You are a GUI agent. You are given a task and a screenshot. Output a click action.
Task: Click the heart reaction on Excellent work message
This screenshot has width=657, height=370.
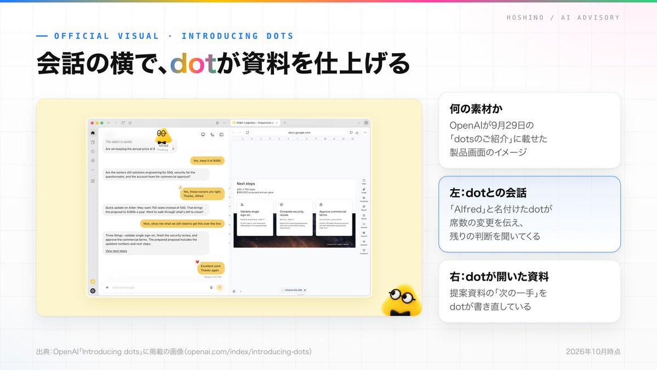point(197,262)
